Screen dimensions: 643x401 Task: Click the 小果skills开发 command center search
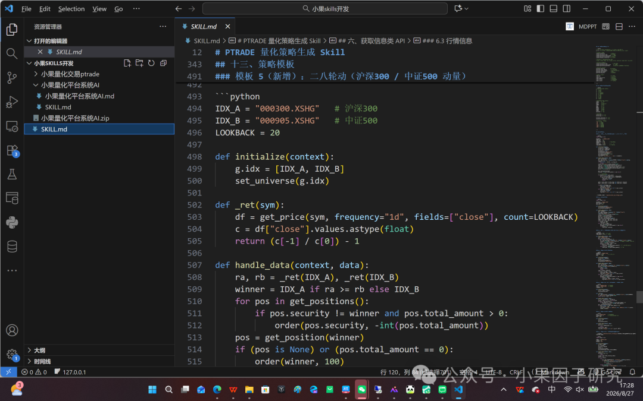325,8
